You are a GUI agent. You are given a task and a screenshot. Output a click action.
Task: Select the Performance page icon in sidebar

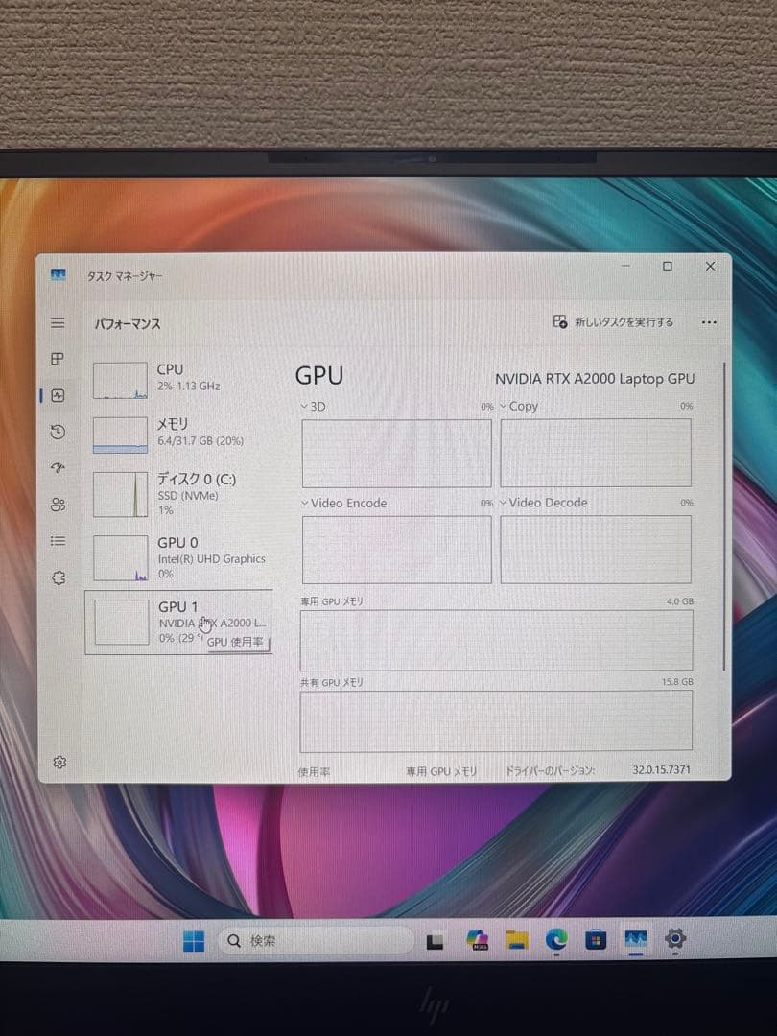click(x=59, y=396)
